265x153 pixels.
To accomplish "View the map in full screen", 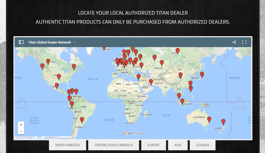I will [244, 42].
